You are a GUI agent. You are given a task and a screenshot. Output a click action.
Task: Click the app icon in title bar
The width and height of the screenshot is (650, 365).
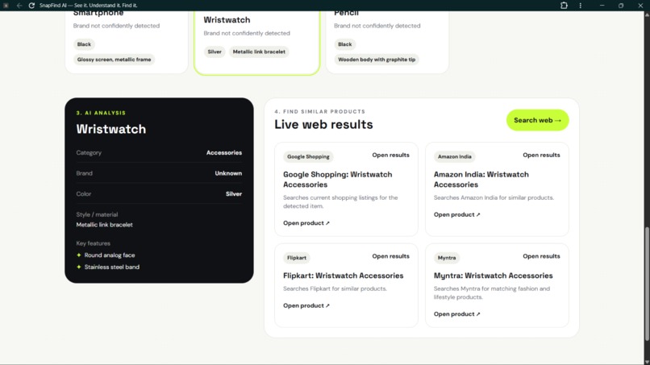6,6
